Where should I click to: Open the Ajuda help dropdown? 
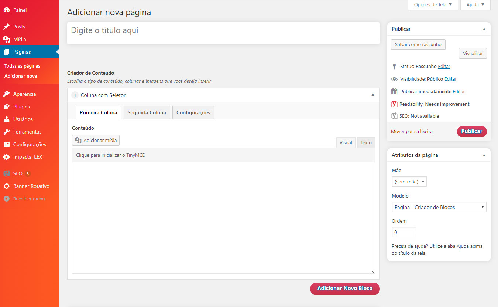click(475, 5)
